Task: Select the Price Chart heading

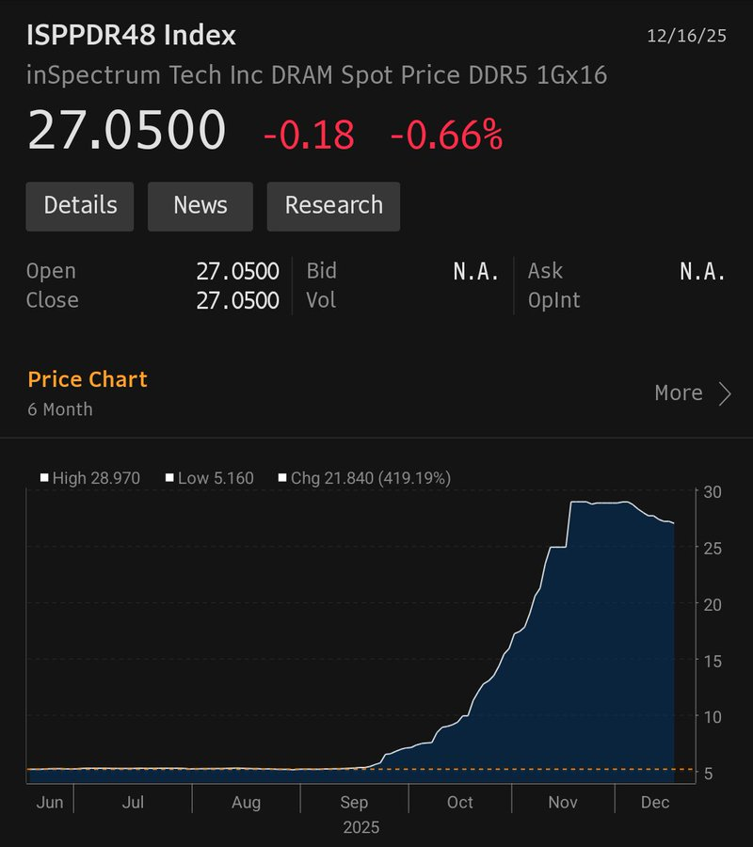Action: tap(87, 379)
